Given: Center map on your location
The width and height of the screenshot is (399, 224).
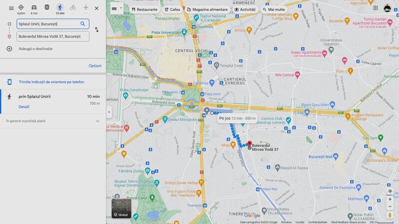Looking at the screenshot, I should (390, 191).
